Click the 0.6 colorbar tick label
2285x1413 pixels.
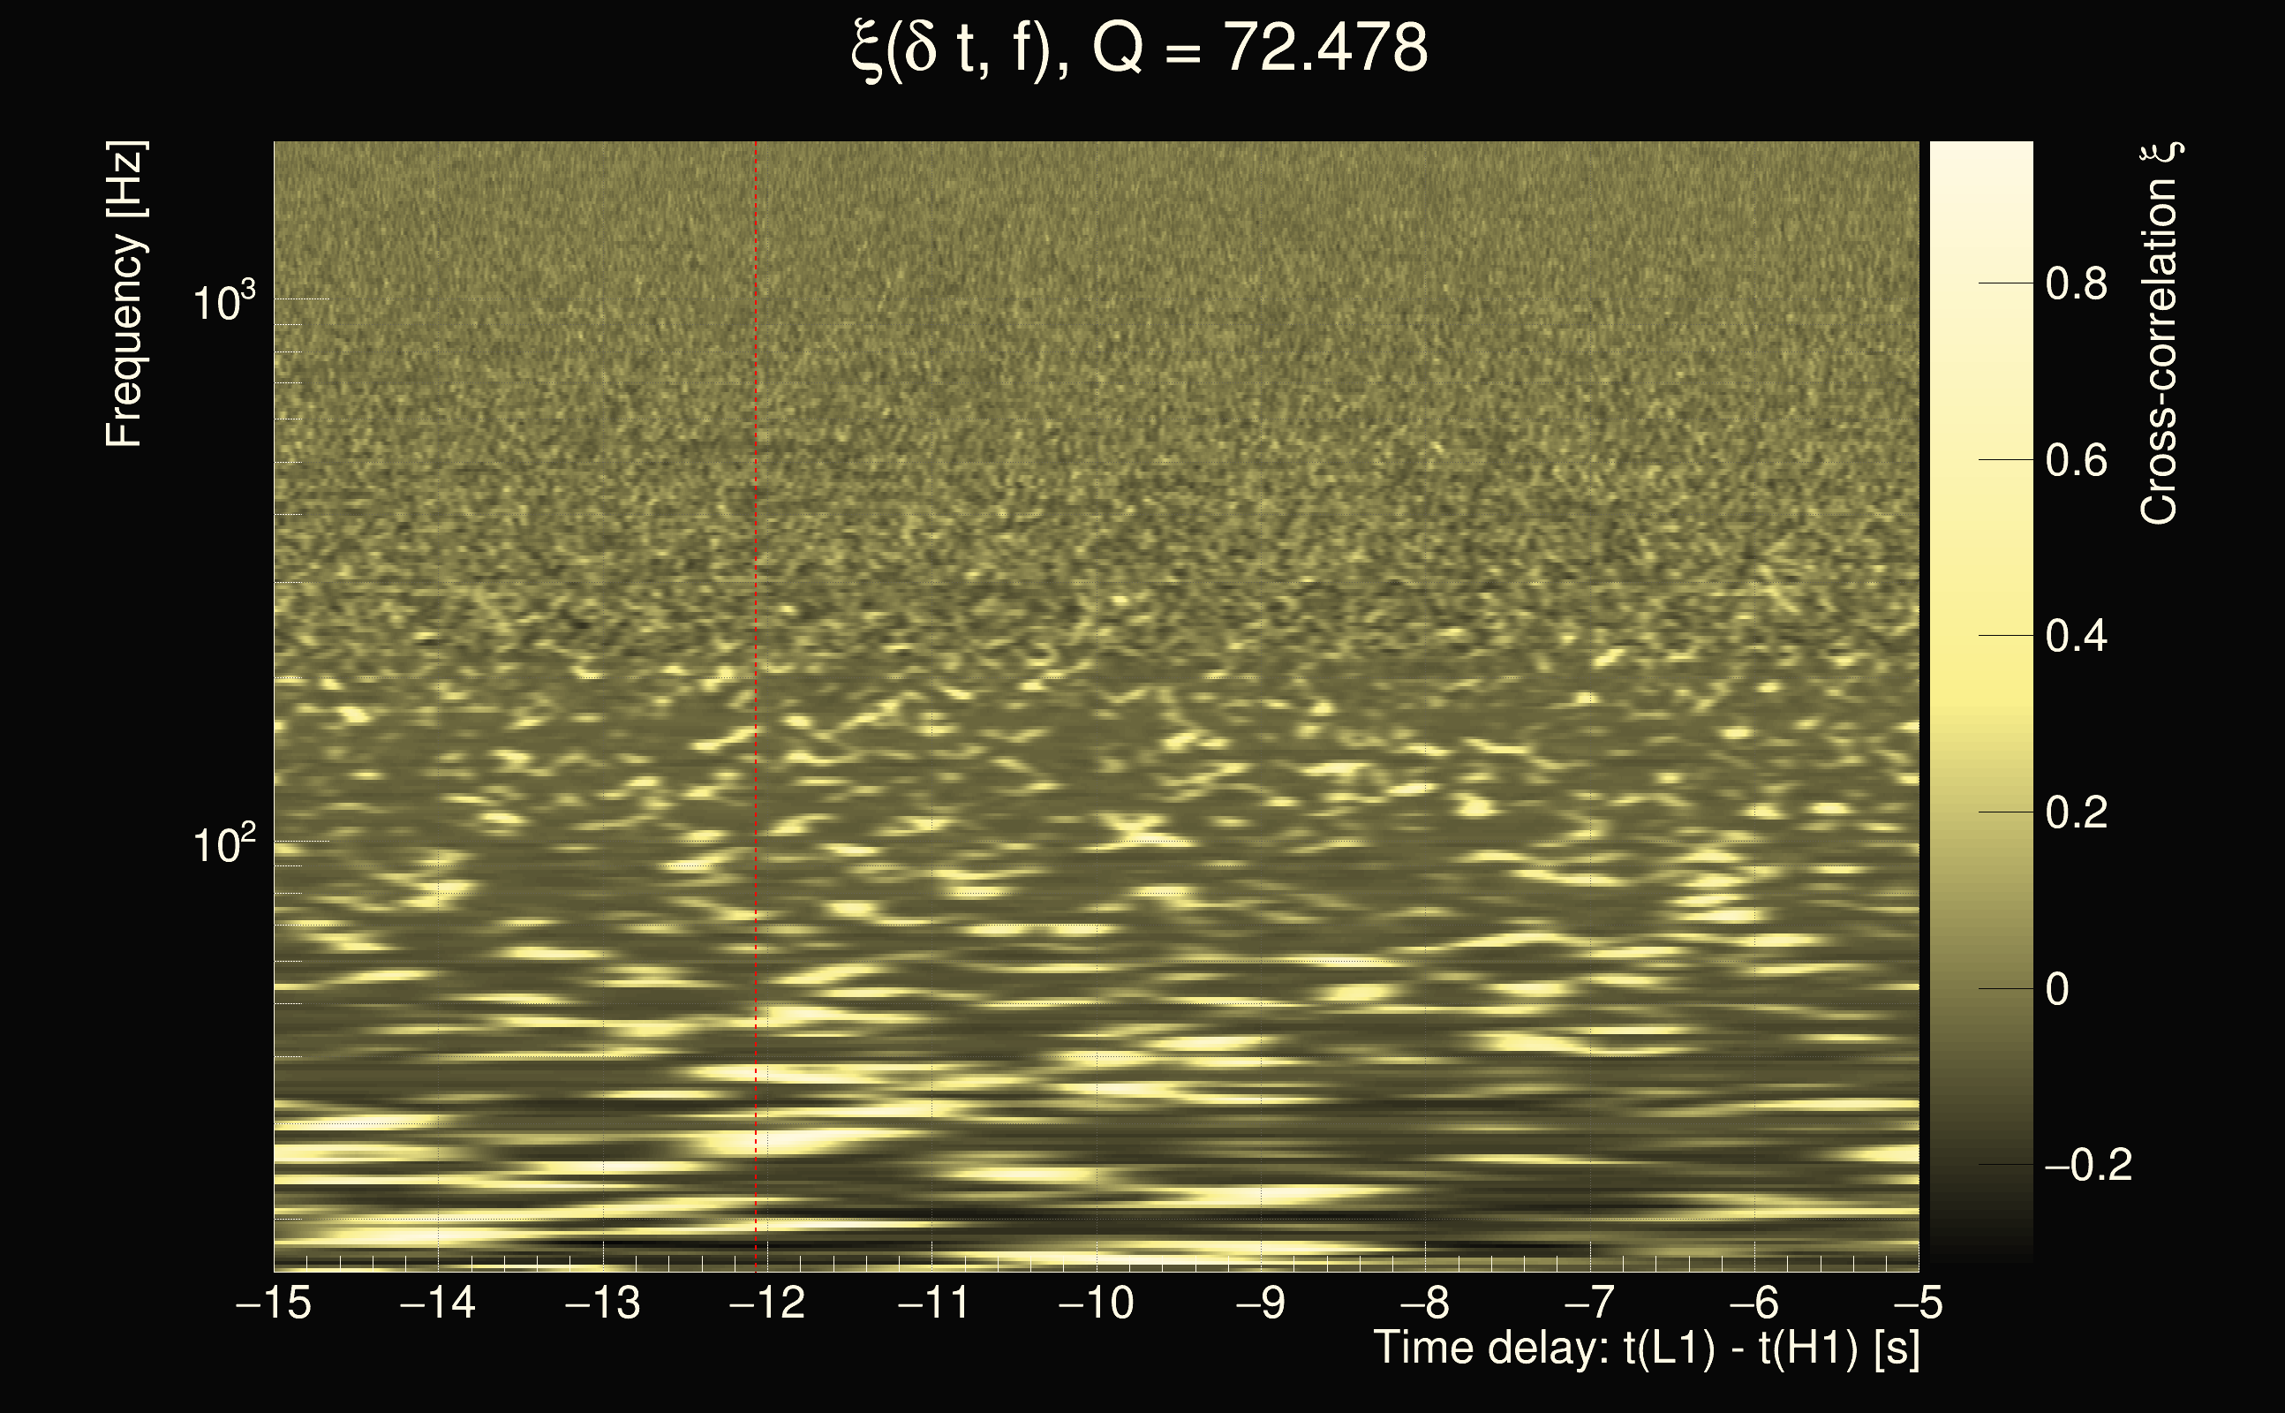click(2076, 460)
